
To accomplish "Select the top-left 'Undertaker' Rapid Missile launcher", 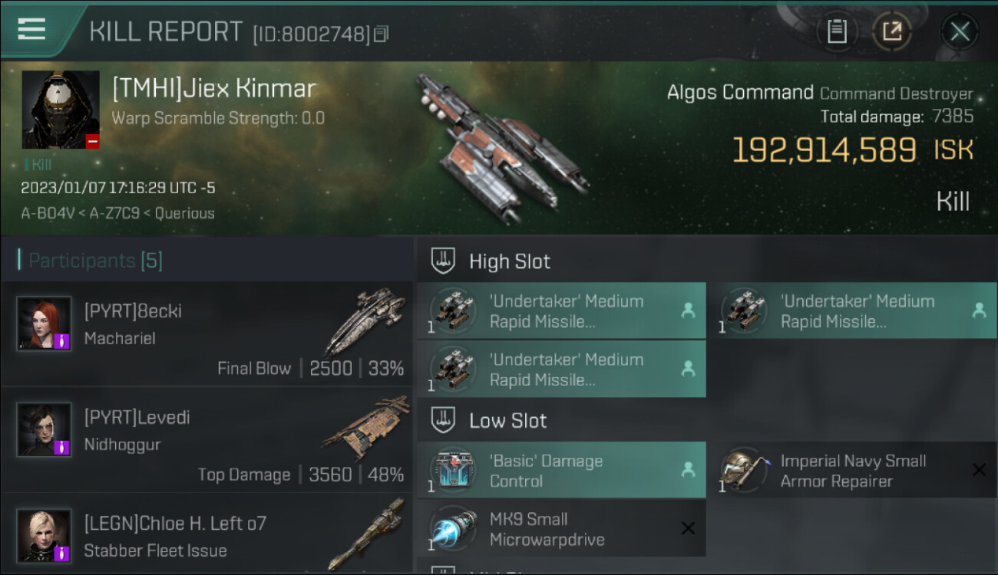I will tap(562, 310).
